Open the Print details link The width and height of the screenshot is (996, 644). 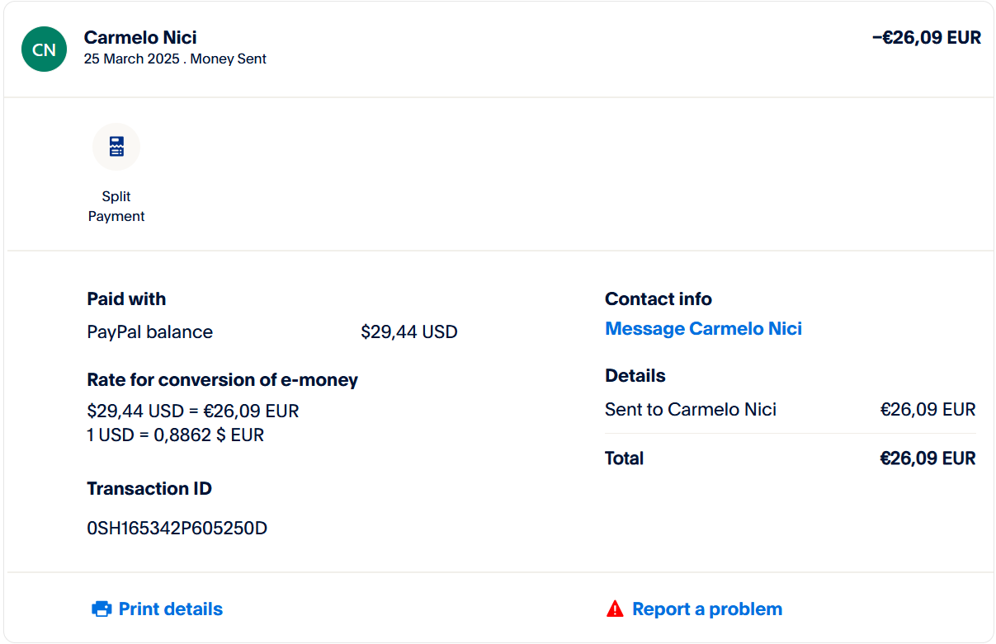pyautogui.click(x=170, y=609)
